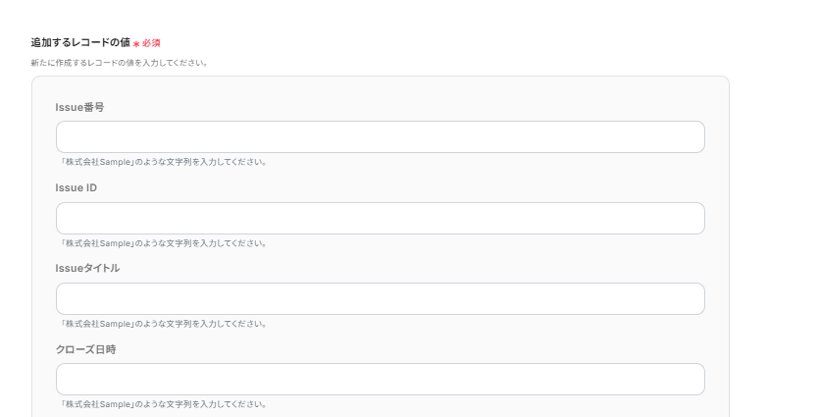Click the word Sample in クローズ日時 hint

pyautogui.click(x=115, y=404)
